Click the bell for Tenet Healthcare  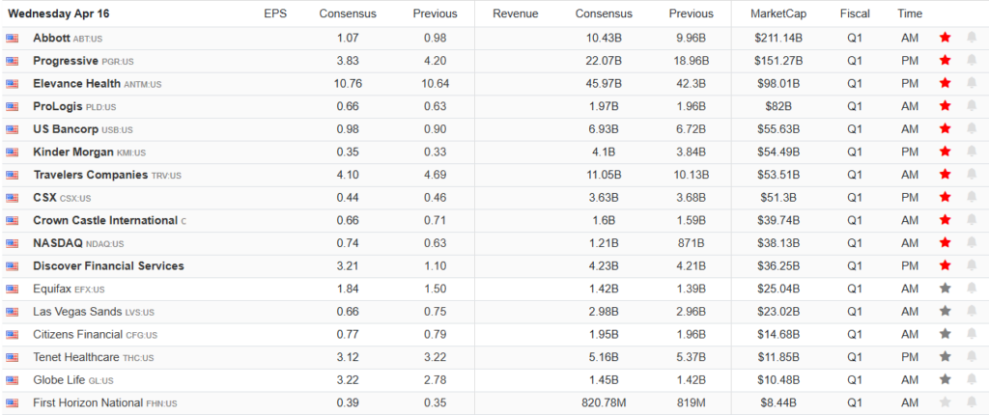click(972, 357)
